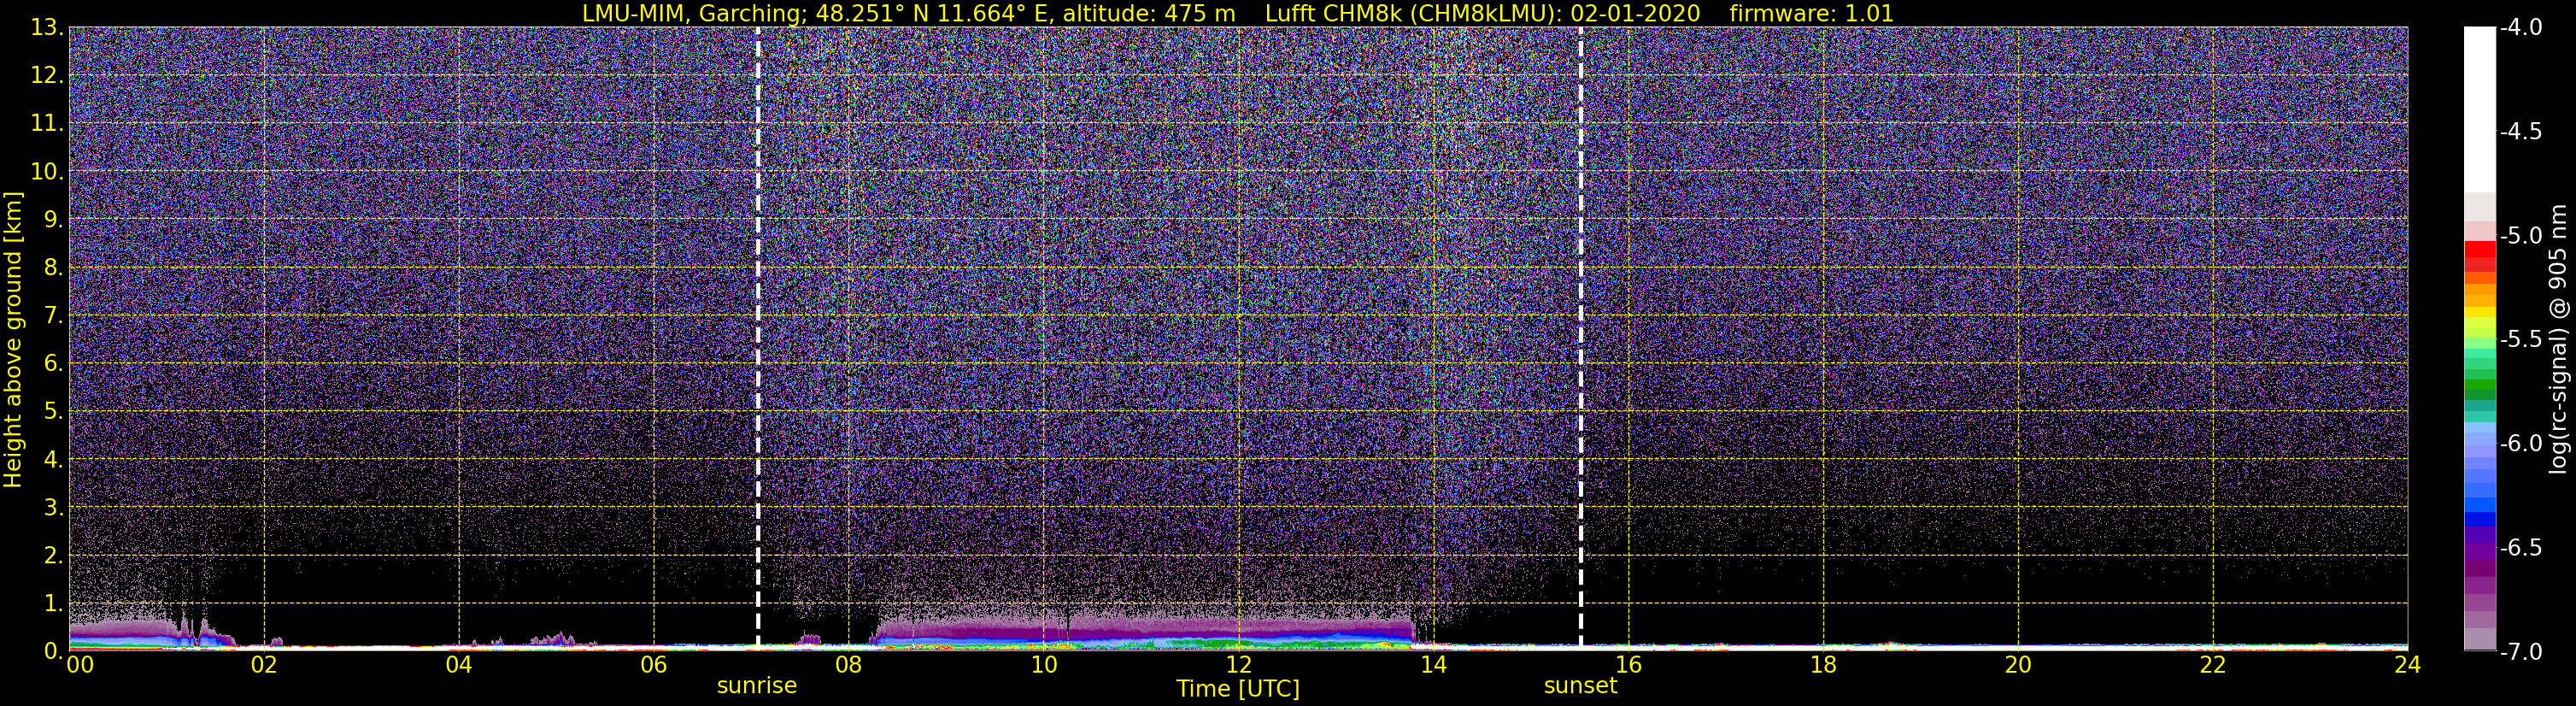Click the dashed white sunset marker line

(1580, 338)
